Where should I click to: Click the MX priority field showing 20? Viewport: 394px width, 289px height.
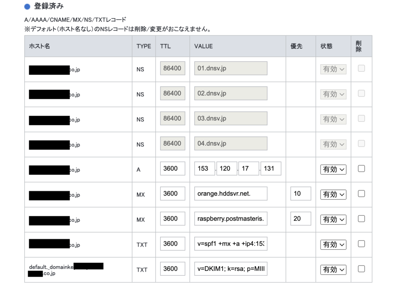[301, 219]
